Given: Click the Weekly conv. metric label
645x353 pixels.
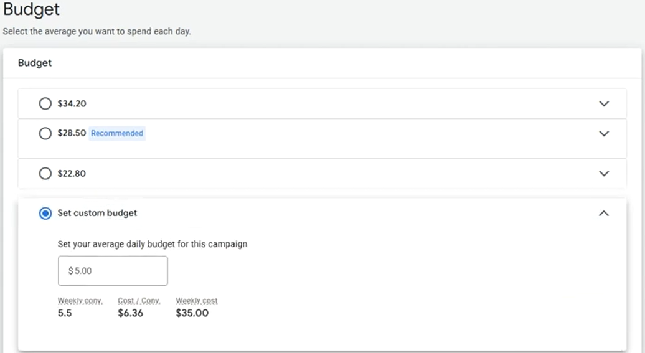Looking at the screenshot, I should [80, 301].
